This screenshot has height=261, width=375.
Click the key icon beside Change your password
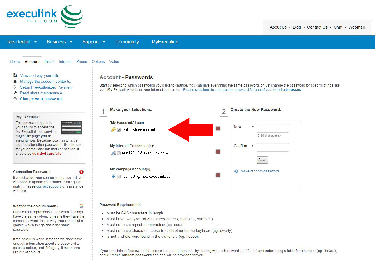[15, 99]
